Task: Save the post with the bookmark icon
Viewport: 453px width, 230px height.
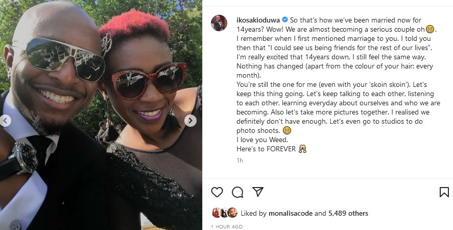Action: [x=444, y=192]
